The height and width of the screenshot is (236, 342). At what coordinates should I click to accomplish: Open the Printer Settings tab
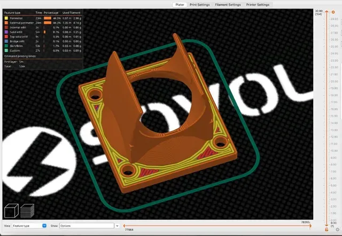(258, 5)
